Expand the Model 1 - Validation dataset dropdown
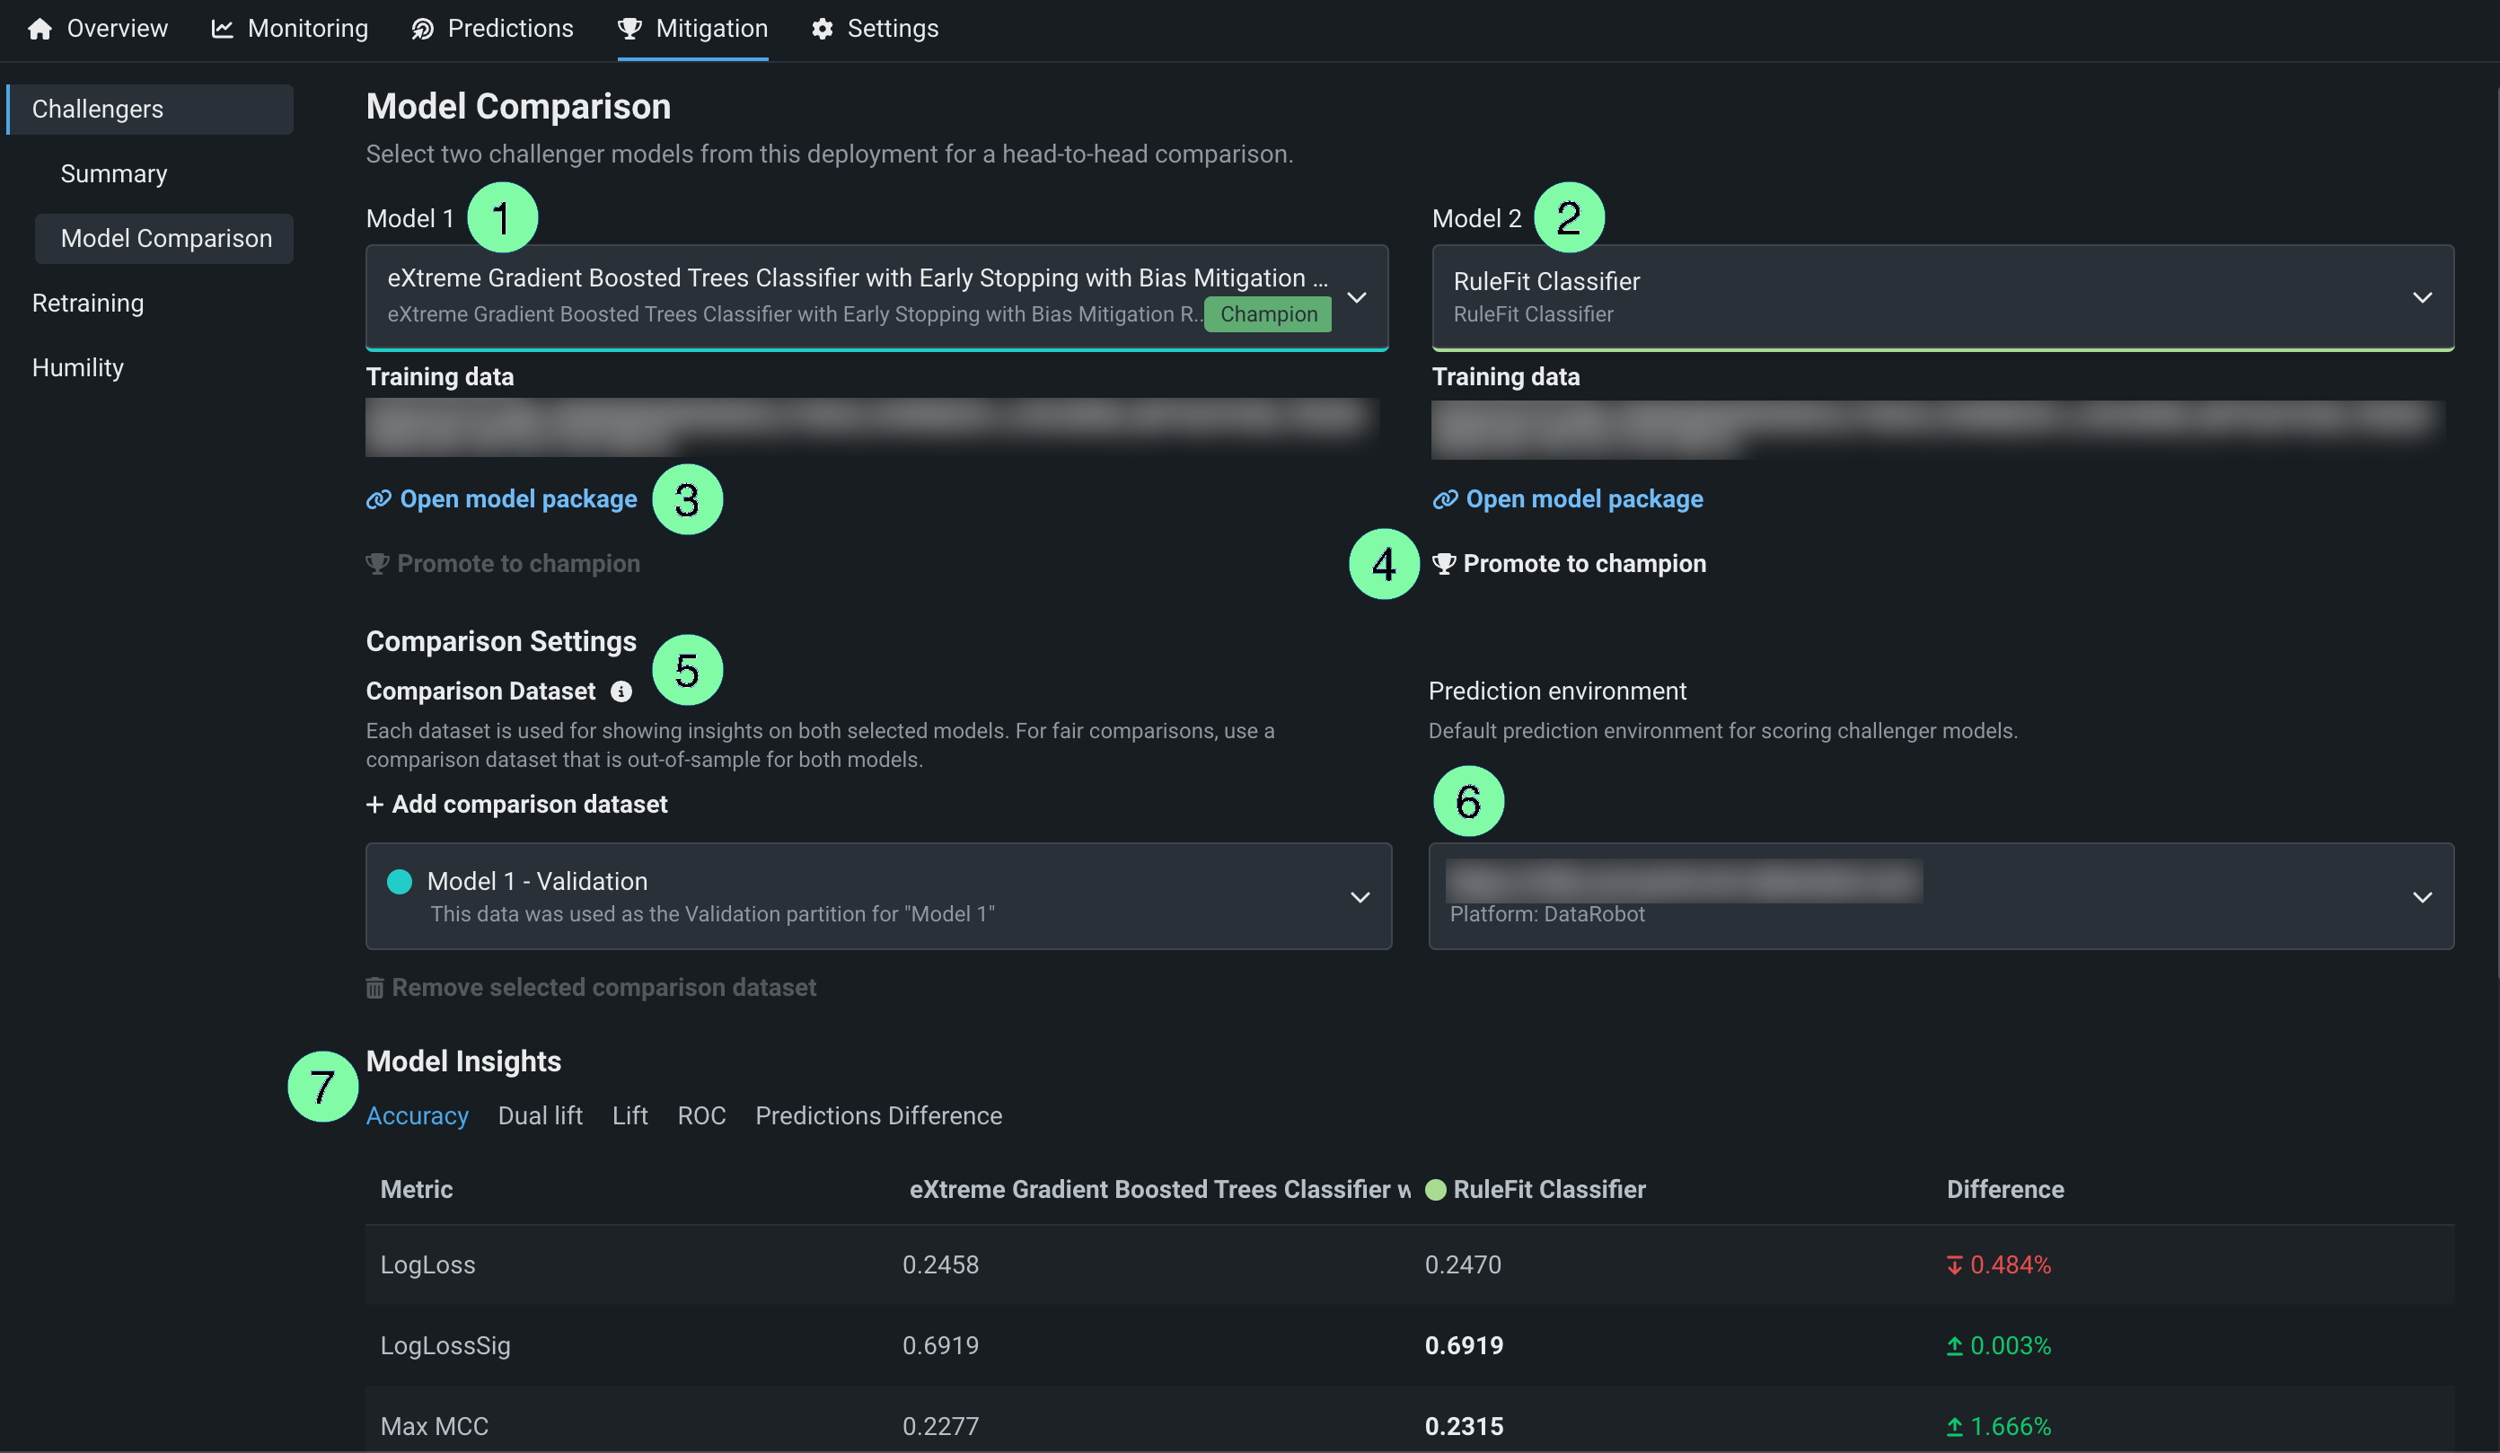The image size is (2500, 1453). (x=1360, y=896)
